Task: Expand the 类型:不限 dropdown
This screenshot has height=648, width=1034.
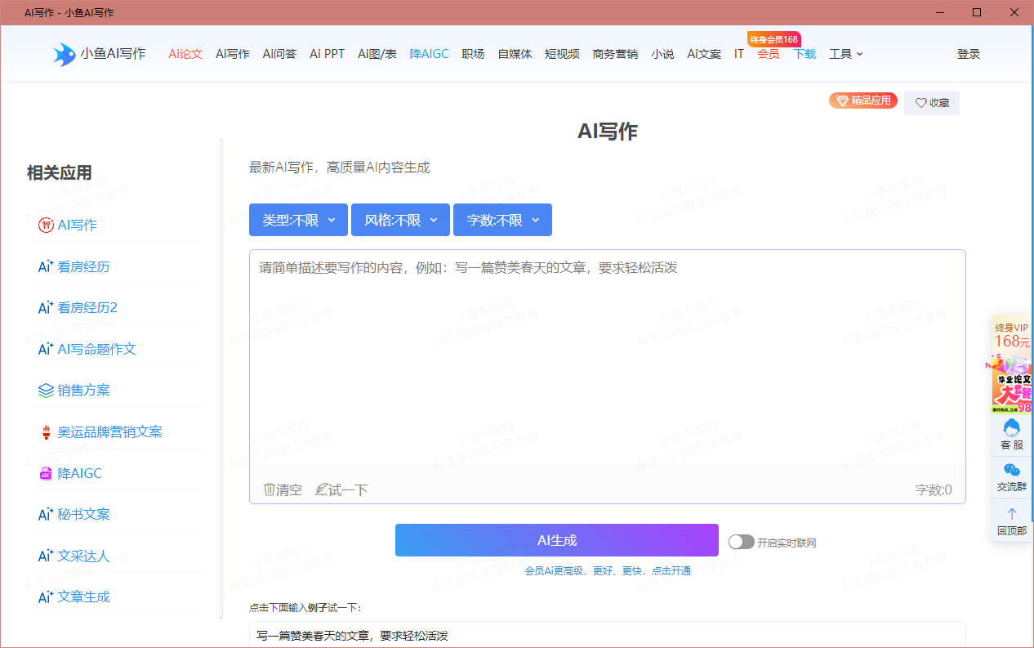Action: click(x=298, y=220)
